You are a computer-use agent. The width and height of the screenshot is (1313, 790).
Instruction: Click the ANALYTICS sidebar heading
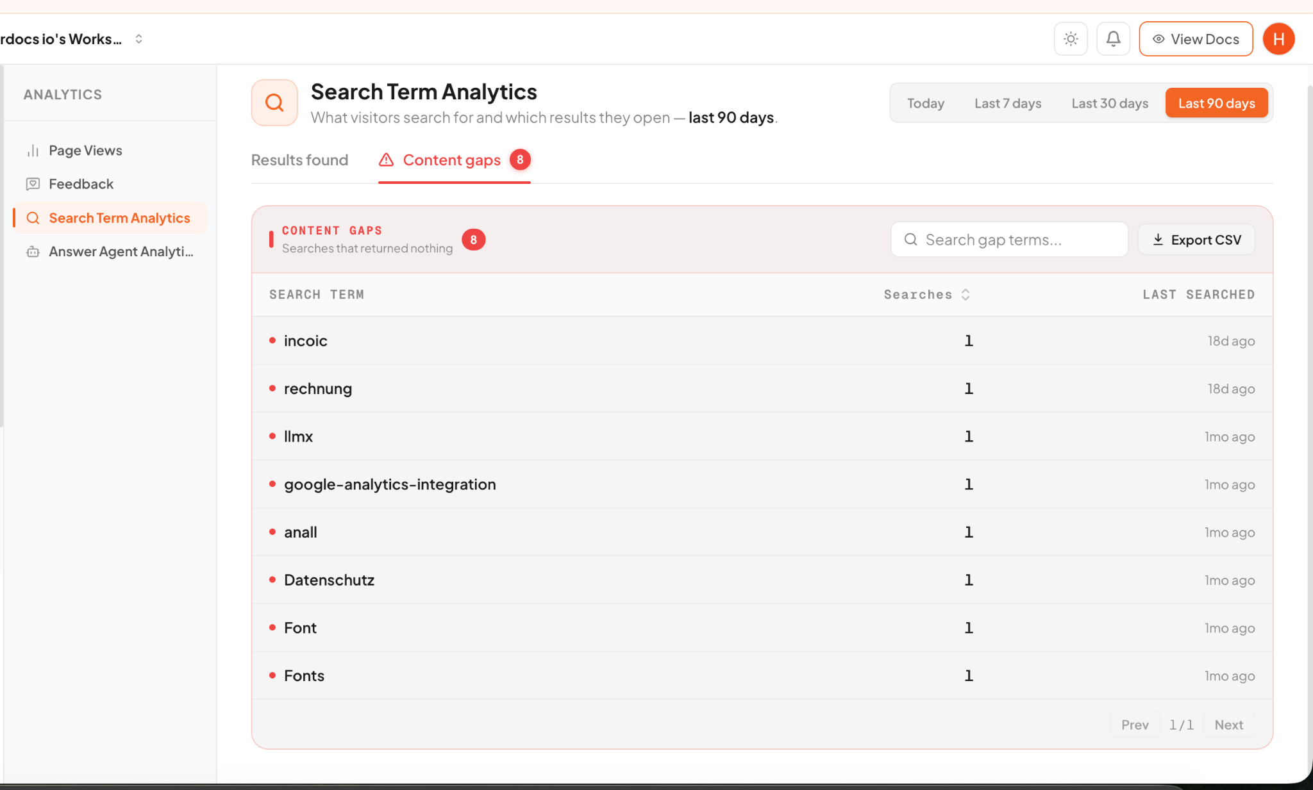click(63, 95)
